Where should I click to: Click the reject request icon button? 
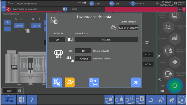(57, 82)
